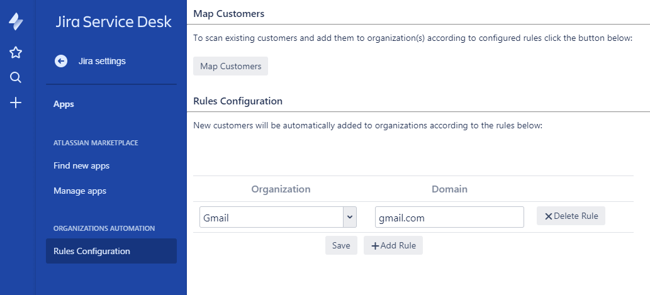
Task: Click the X icon on Delete Rule
Action: tap(548, 216)
